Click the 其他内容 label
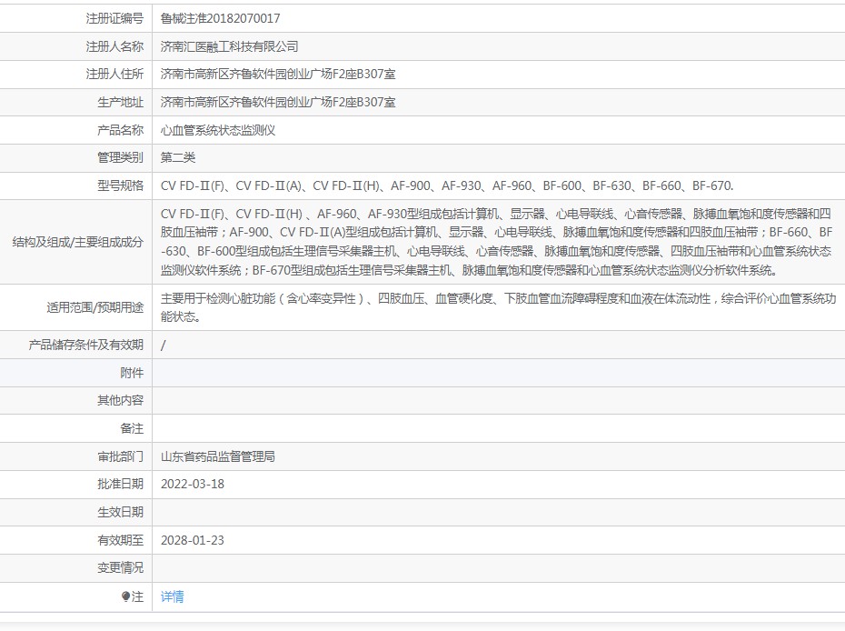This screenshot has width=845, height=631. [121, 400]
